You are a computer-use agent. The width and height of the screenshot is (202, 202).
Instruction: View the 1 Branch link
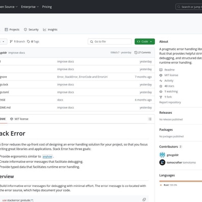[17, 41]
